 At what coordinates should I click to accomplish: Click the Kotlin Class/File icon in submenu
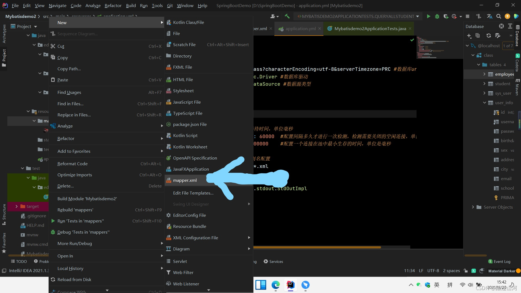[x=169, y=22]
